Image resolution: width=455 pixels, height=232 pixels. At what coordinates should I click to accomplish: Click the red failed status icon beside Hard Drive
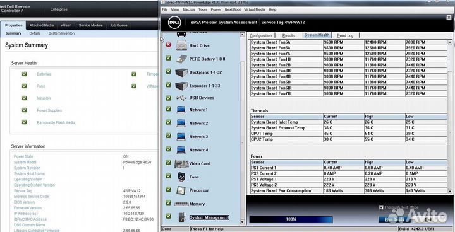tap(168, 45)
